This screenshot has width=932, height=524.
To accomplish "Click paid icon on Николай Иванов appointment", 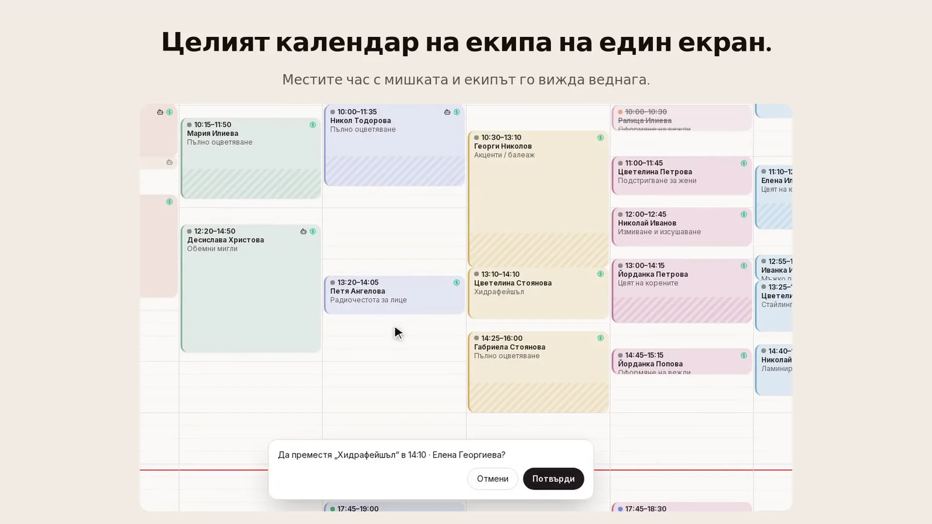I will (744, 214).
